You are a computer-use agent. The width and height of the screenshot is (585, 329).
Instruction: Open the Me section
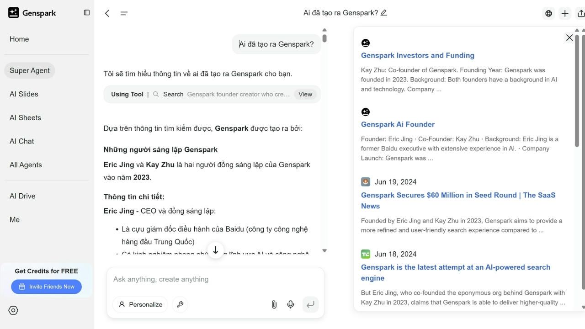(x=15, y=220)
